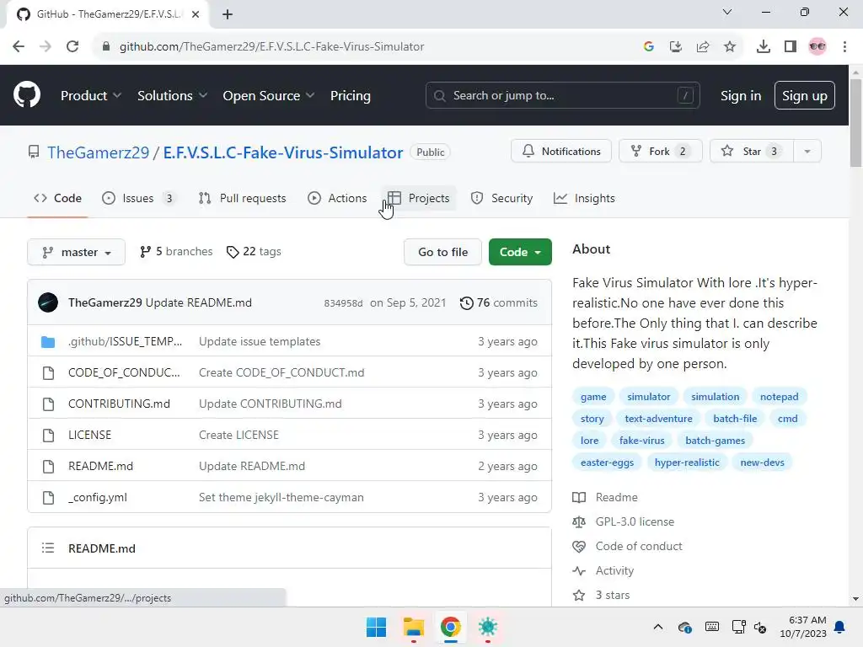Expand the Solutions menu
This screenshot has width=863, height=647.
coord(172,95)
